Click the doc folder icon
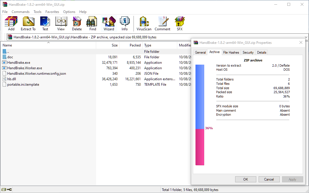The image size is (309, 193). click(5, 57)
